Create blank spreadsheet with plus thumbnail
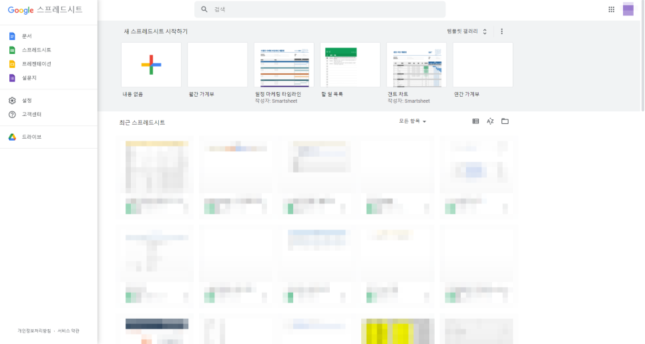This screenshot has width=645, height=344. (x=151, y=65)
